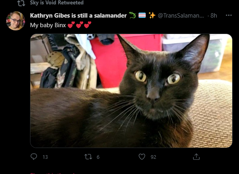Open the reply speech bubble icon
Image resolution: width=239 pixels, height=174 pixels.
34,156
